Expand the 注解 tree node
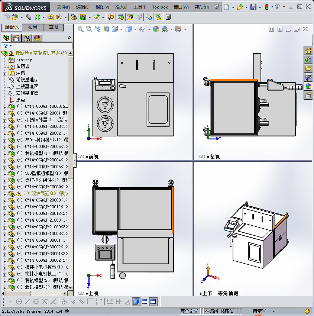This screenshot has width=314, height=316. (x=4, y=74)
